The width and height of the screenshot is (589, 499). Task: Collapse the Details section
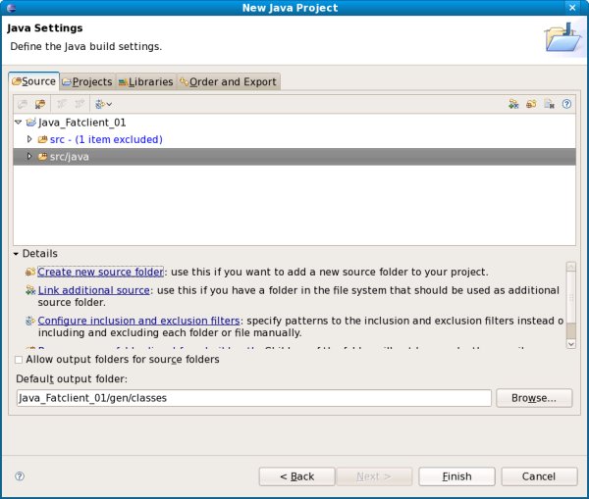click(17, 254)
